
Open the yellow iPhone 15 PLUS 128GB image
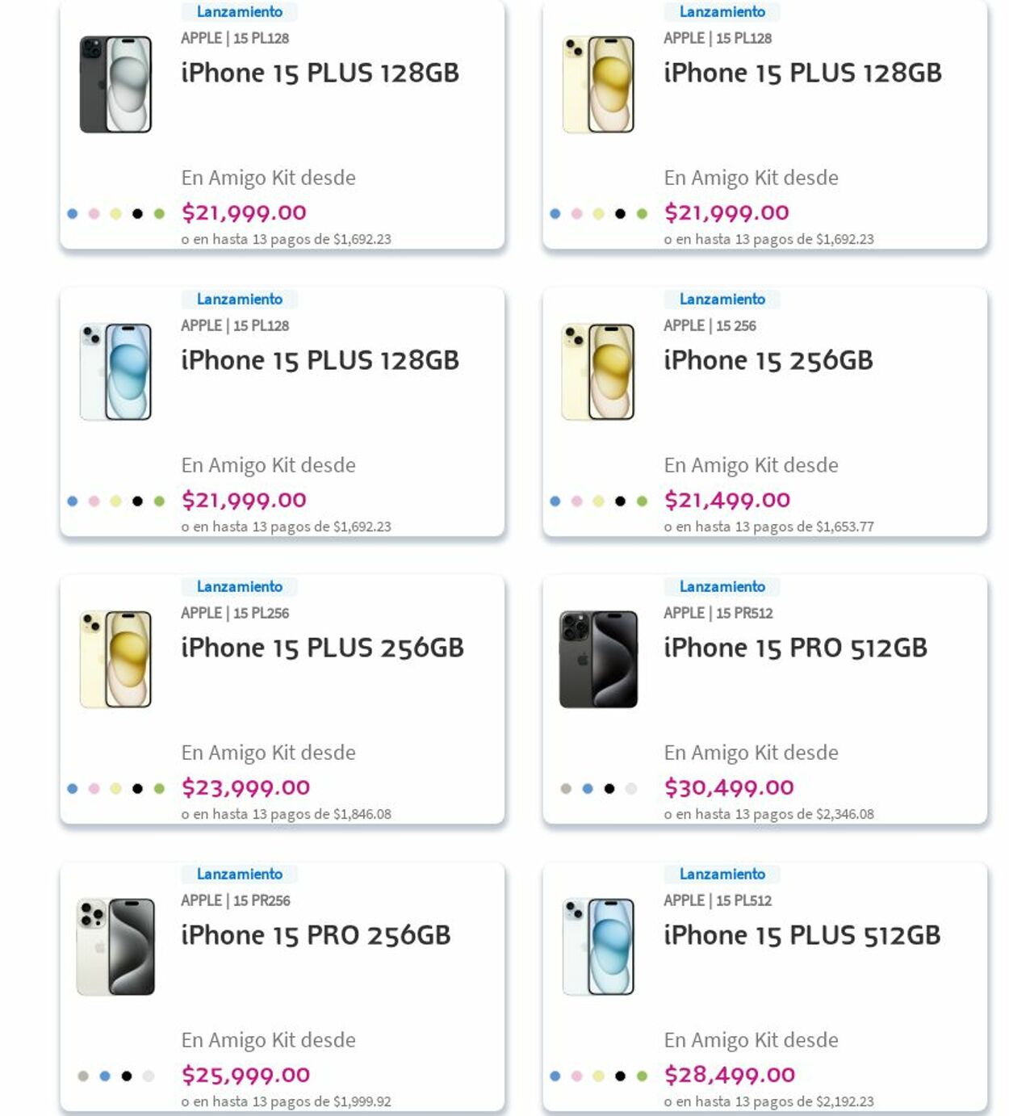[598, 84]
